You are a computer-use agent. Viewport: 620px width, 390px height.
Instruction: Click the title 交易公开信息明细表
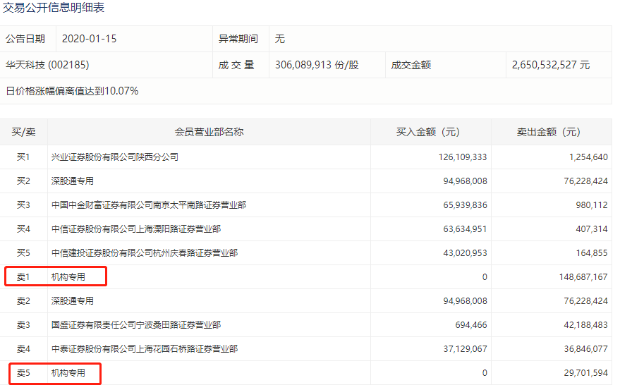point(54,8)
